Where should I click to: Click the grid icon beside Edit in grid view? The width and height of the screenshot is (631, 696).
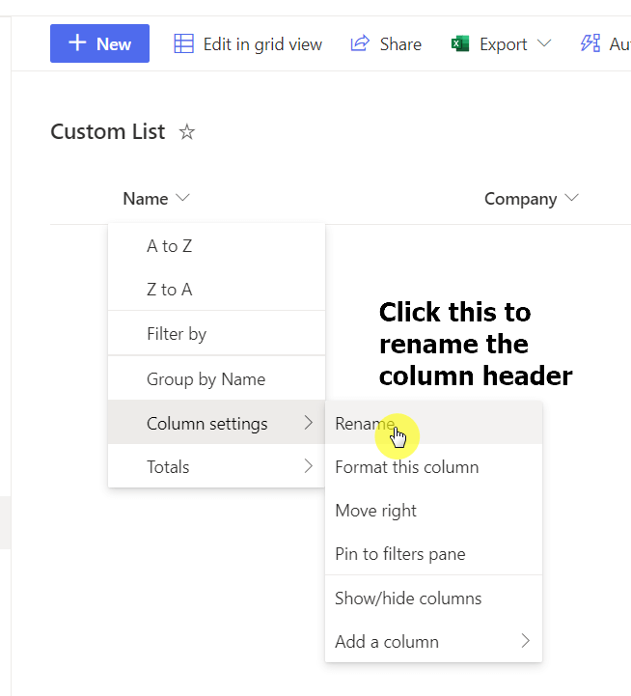183,44
